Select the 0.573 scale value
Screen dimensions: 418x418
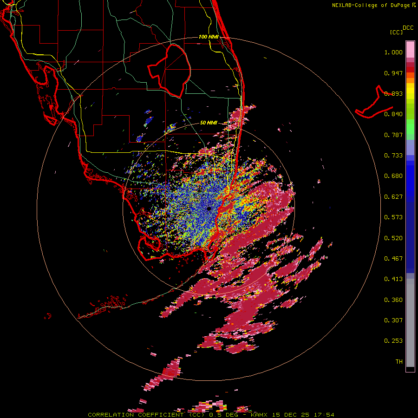[393, 217]
